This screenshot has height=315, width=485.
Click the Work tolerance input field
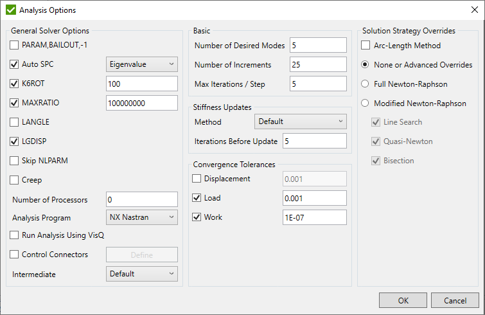point(314,217)
